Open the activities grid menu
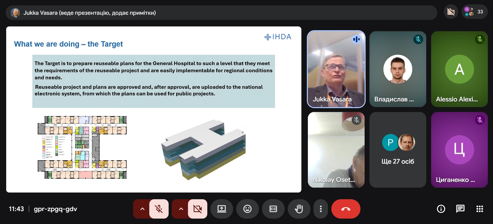 point(480,209)
